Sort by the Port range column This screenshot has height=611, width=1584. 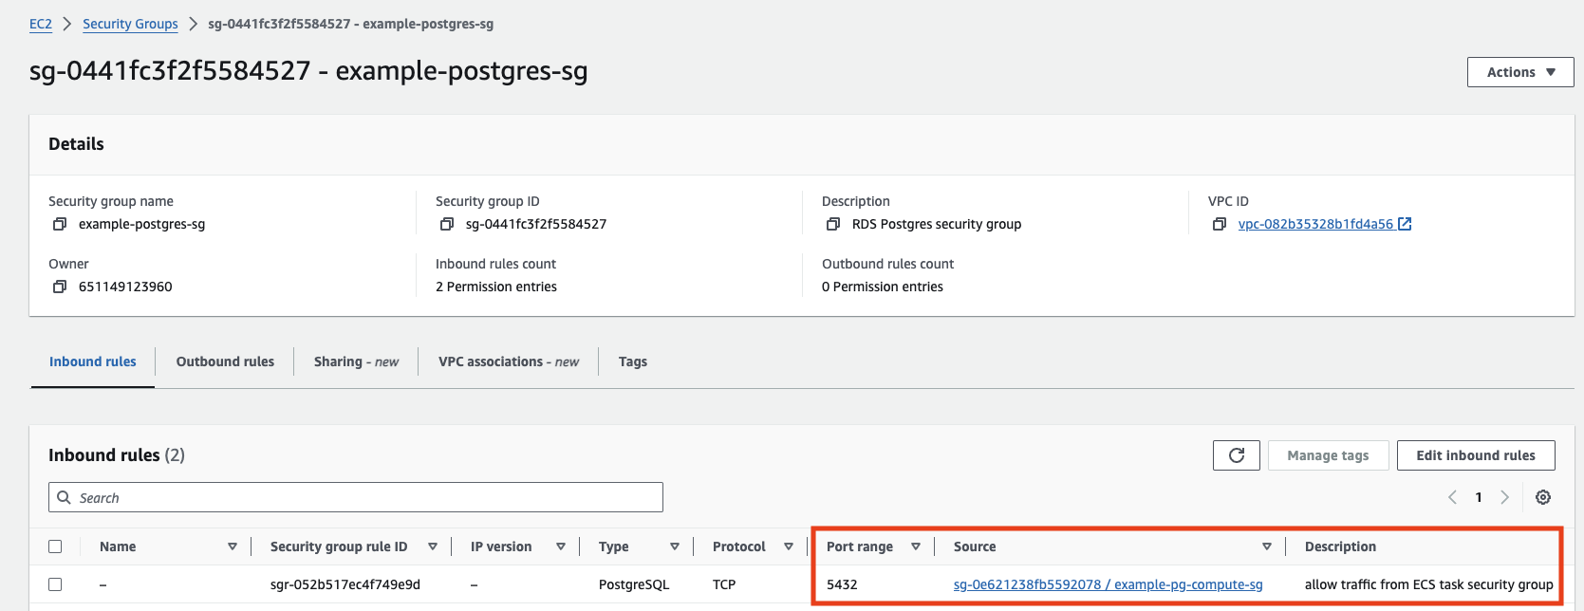915,546
